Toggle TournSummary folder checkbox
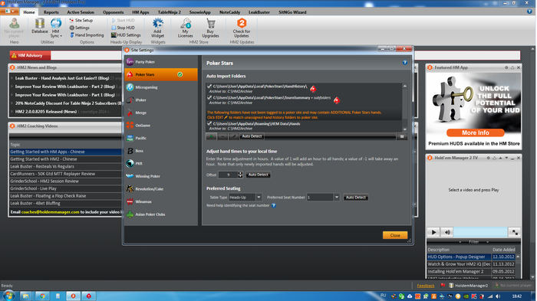The height and width of the screenshot is (301, 537). pyautogui.click(x=209, y=97)
